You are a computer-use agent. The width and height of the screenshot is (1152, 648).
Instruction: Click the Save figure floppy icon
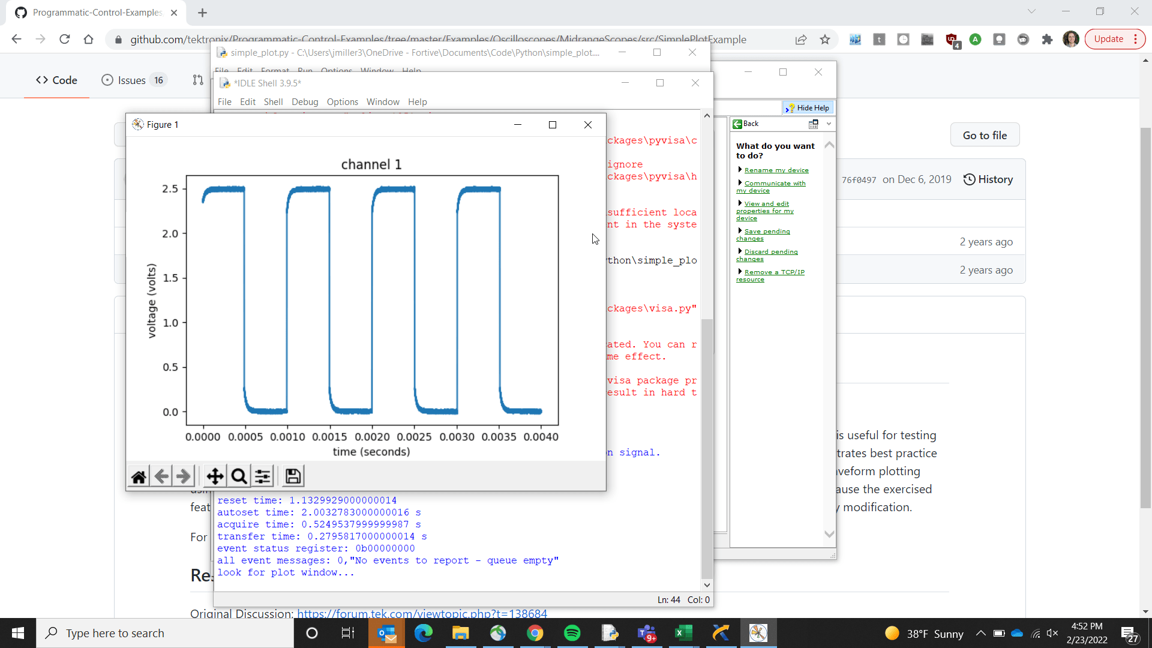click(x=293, y=477)
